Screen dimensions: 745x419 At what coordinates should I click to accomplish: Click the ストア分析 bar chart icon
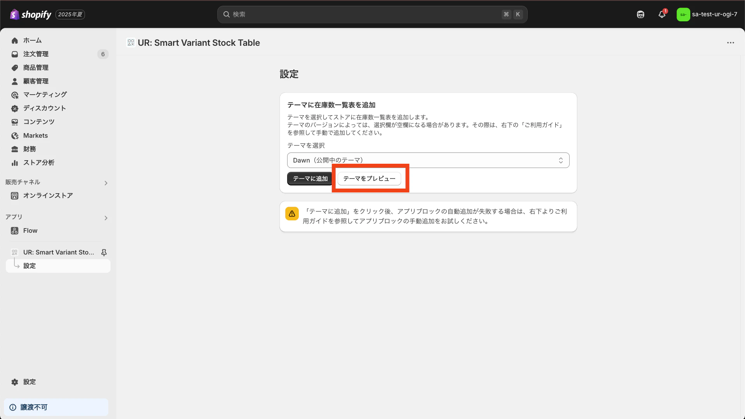click(x=15, y=163)
